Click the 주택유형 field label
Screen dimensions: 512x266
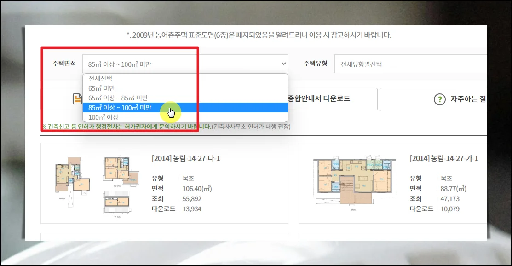[315, 64]
